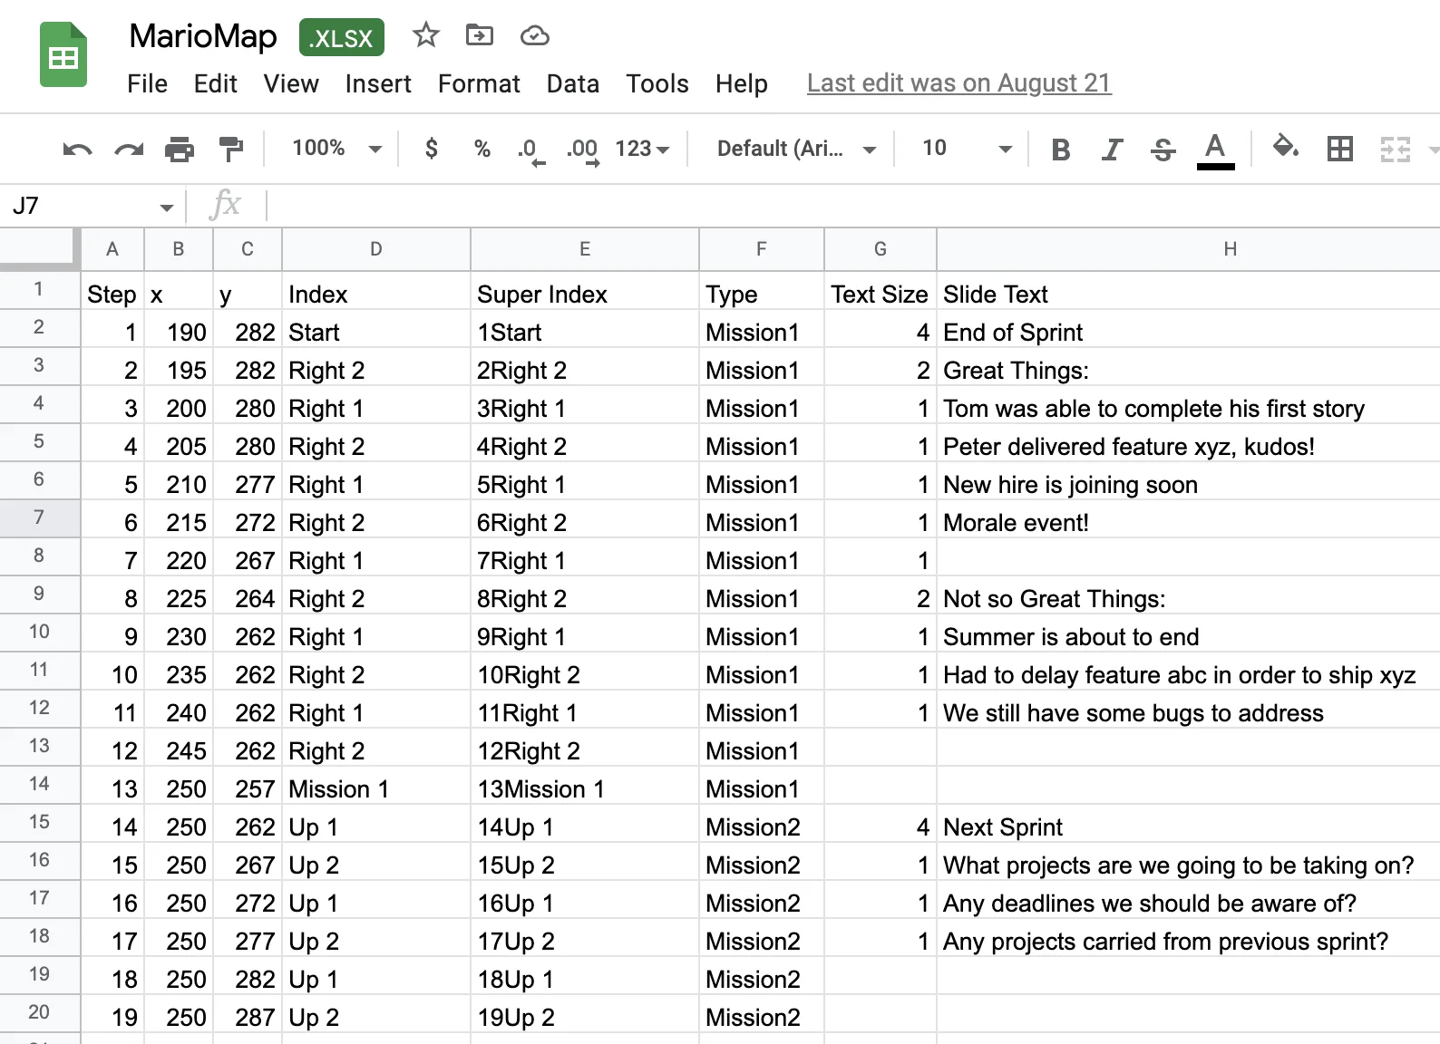Viewport: 1440px width, 1044px height.
Task: Click the formula bar input
Action: coord(852,206)
